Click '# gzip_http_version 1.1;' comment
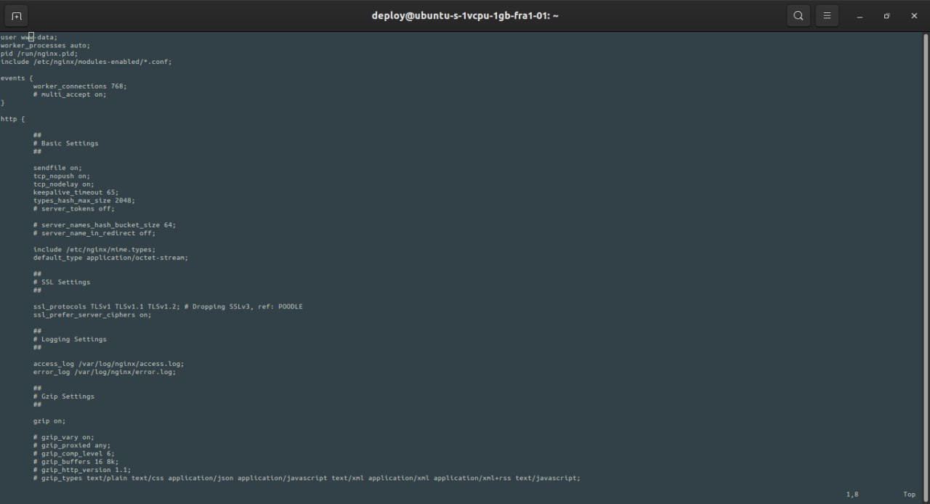This screenshot has height=504, width=930. [x=82, y=470]
